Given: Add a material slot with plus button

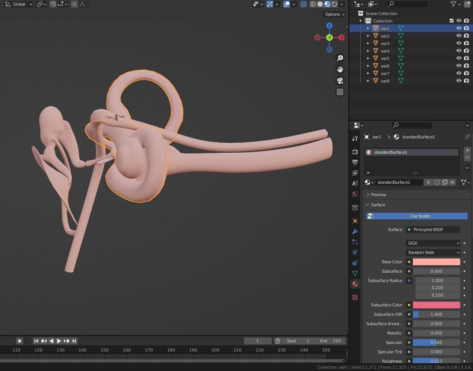Looking at the screenshot, I should (467, 150).
